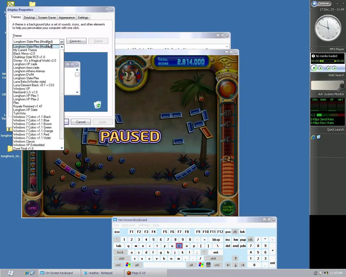
Task: Click the down arrow key on On-Screen Keyboard
Action: (235, 265)
